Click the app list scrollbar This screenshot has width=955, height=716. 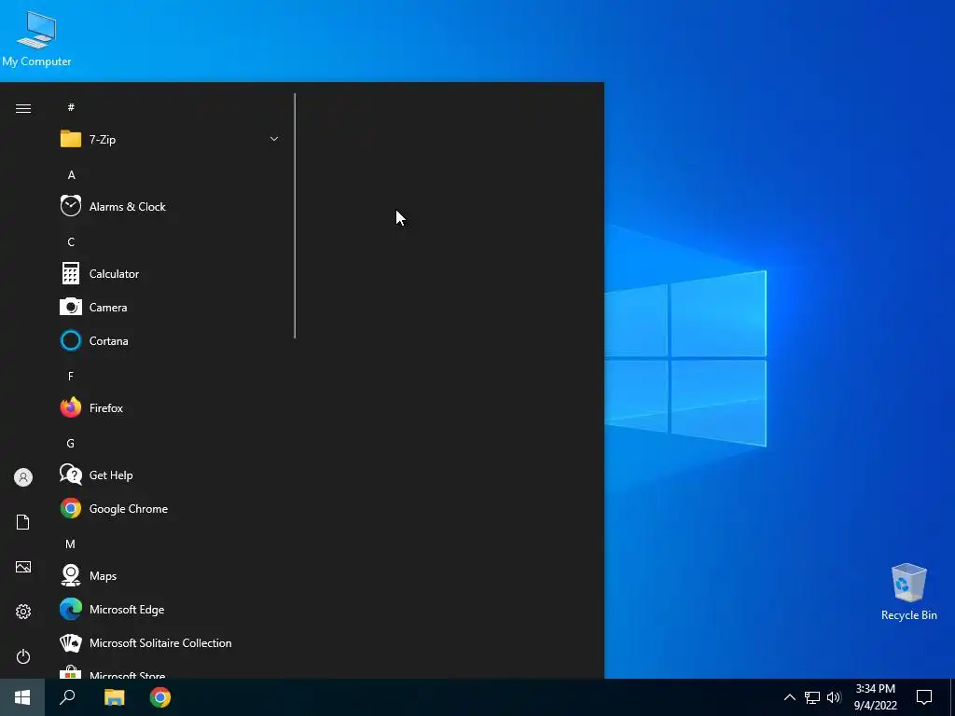295,215
